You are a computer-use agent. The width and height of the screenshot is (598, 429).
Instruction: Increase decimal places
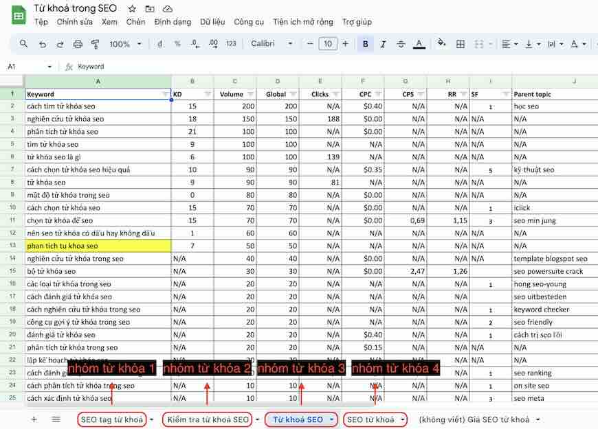pos(214,44)
